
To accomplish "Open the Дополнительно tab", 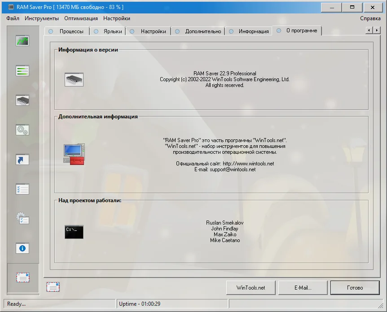I will click(198, 31).
